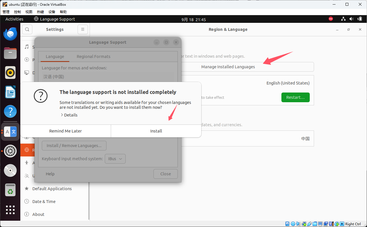Open the Files manager dock icon
The image size is (367, 227).
[10, 53]
